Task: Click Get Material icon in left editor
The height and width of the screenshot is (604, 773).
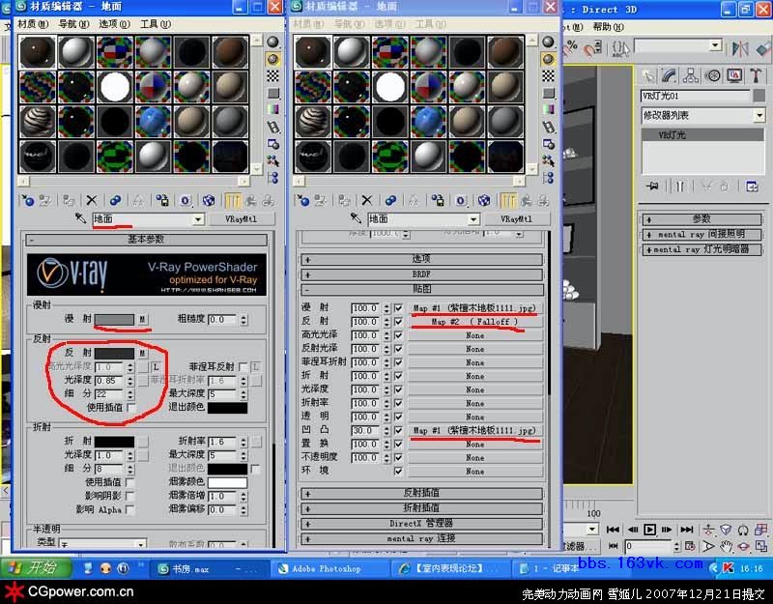Action: pyautogui.click(x=28, y=200)
